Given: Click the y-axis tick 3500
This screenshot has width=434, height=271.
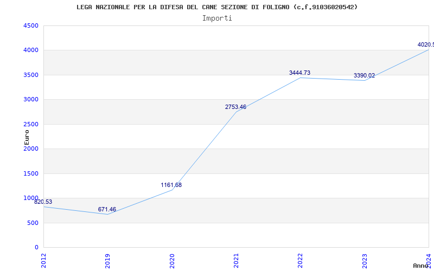Looking at the screenshot, I should point(31,75).
